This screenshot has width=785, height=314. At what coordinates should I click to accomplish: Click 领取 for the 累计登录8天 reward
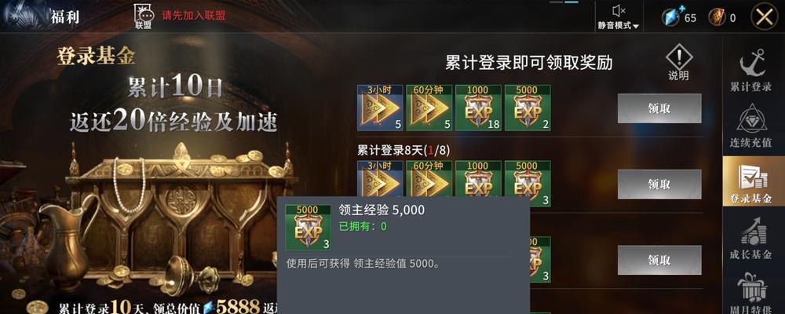[659, 184]
